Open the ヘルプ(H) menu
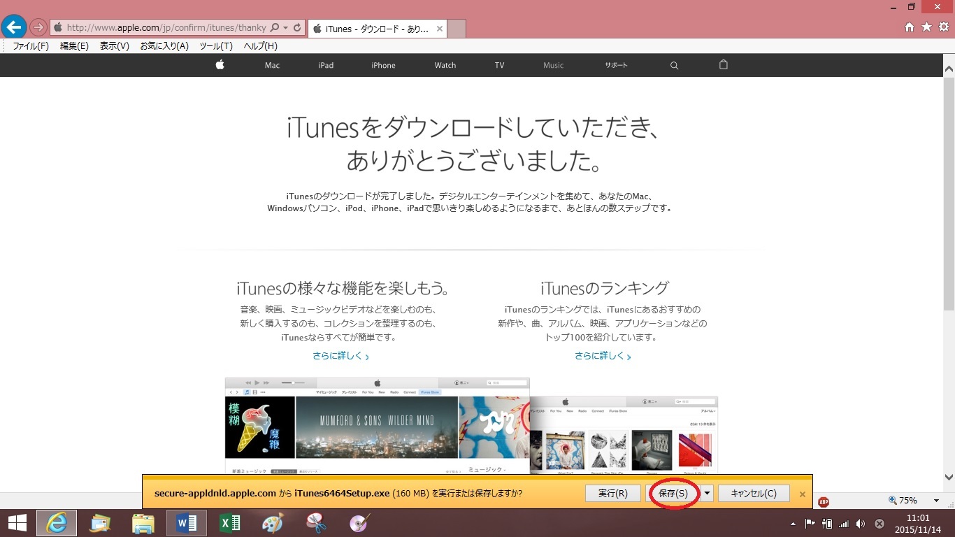955x537 pixels. (x=261, y=46)
